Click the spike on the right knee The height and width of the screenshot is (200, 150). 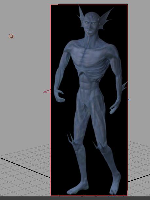click(96, 145)
